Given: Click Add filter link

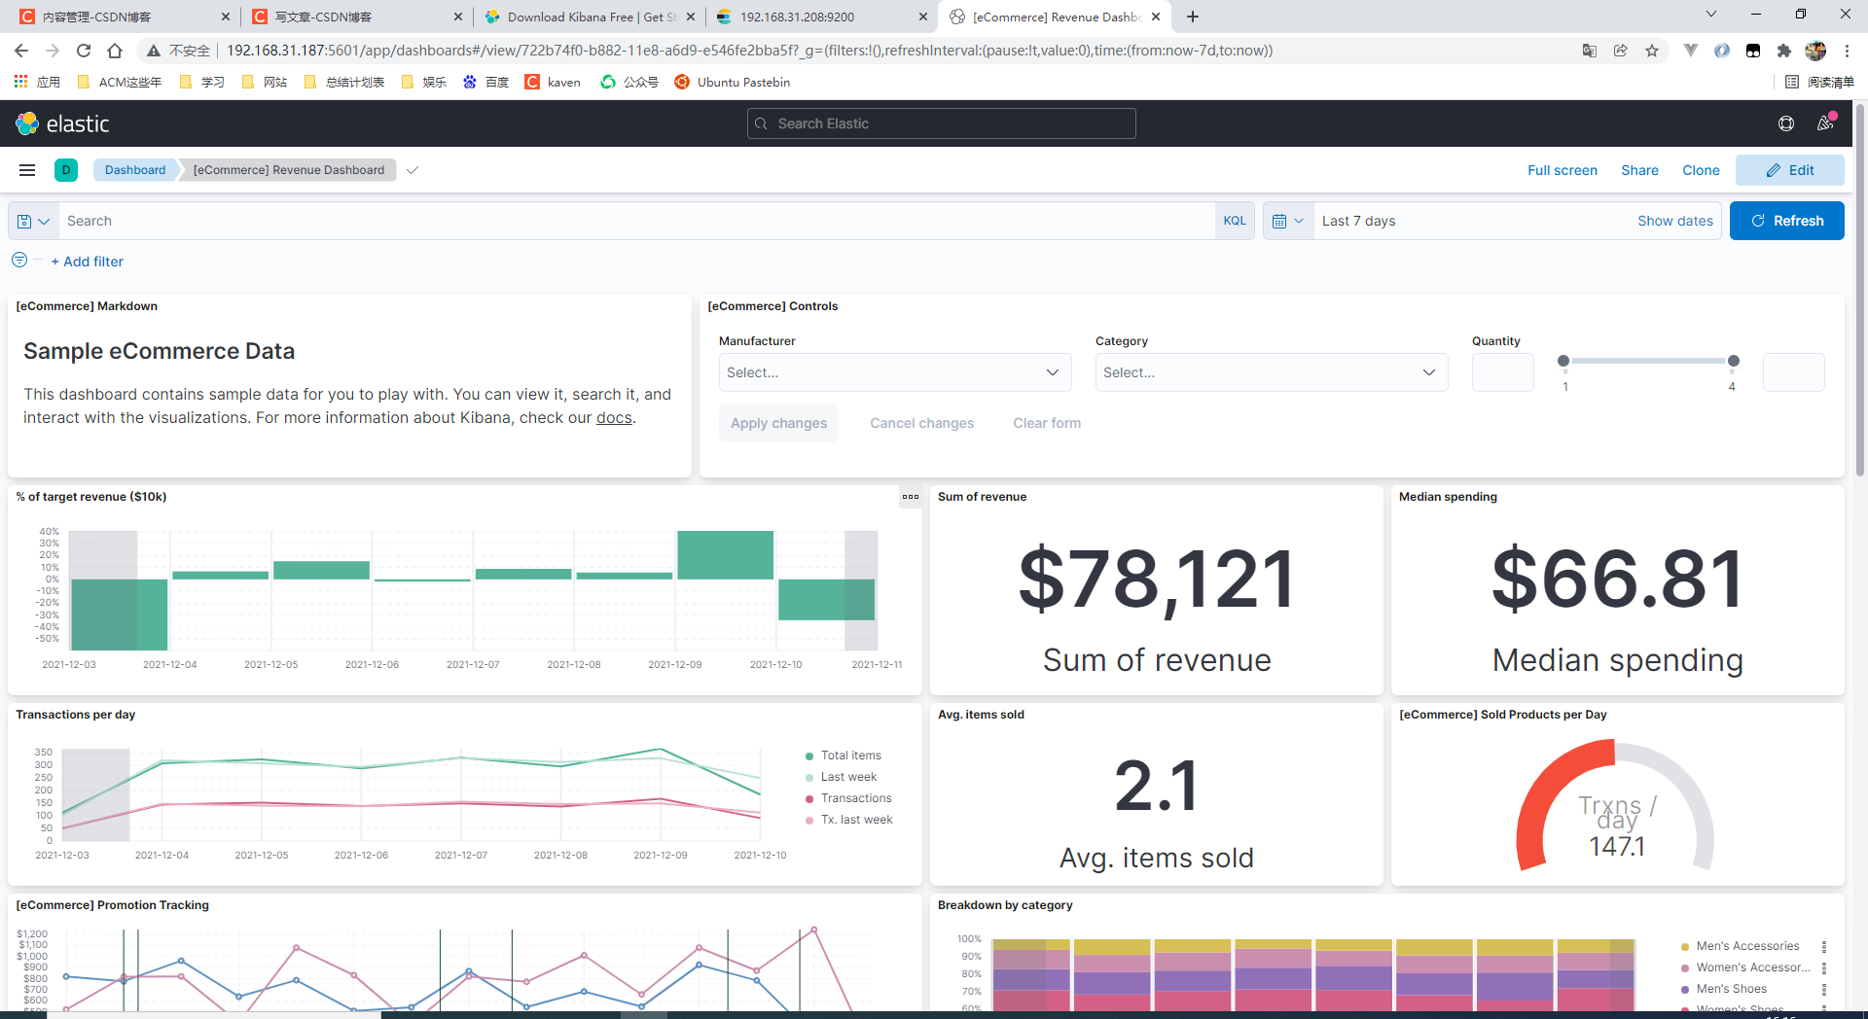Looking at the screenshot, I should click(x=88, y=262).
